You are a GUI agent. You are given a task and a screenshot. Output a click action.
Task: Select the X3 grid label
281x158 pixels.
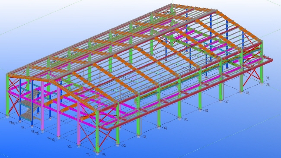click(145, 137)
